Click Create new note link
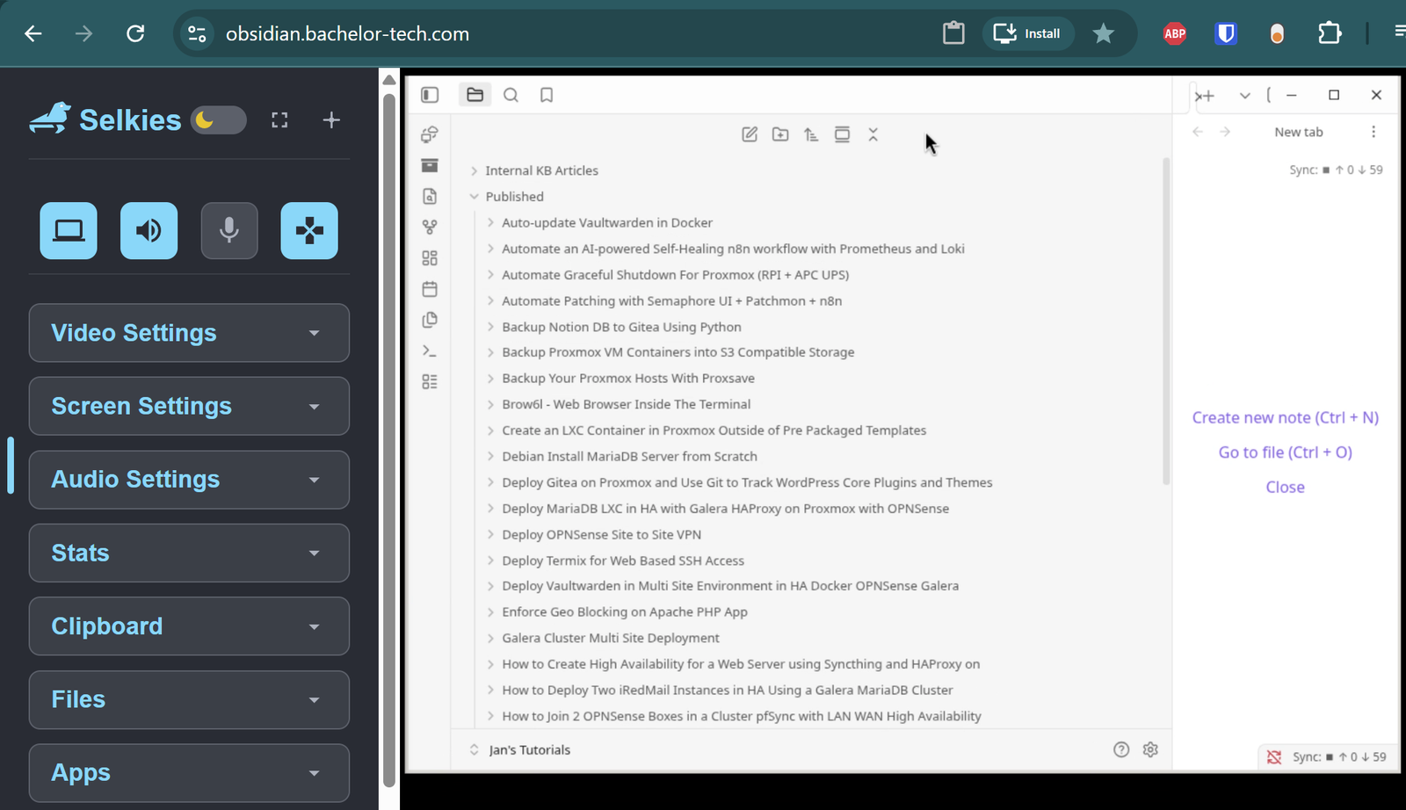Image resolution: width=1406 pixels, height=810 pixels. point(1285,418)
